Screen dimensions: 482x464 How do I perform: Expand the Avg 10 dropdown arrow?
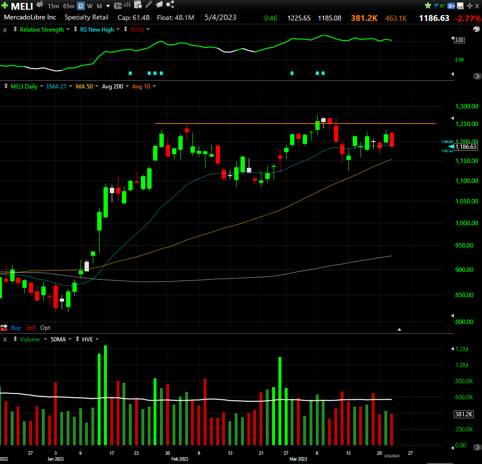155,86
